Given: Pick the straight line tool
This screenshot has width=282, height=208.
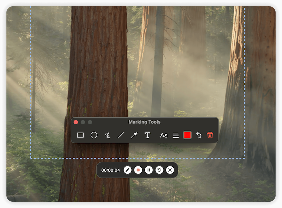Looking at the screenshot, I should pyautogui.click(x=121, y=135).
